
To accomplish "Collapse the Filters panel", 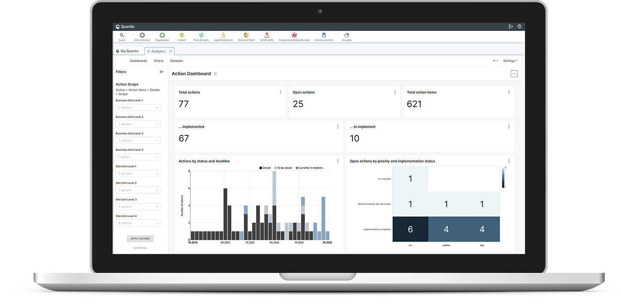I will pos(162,72).
